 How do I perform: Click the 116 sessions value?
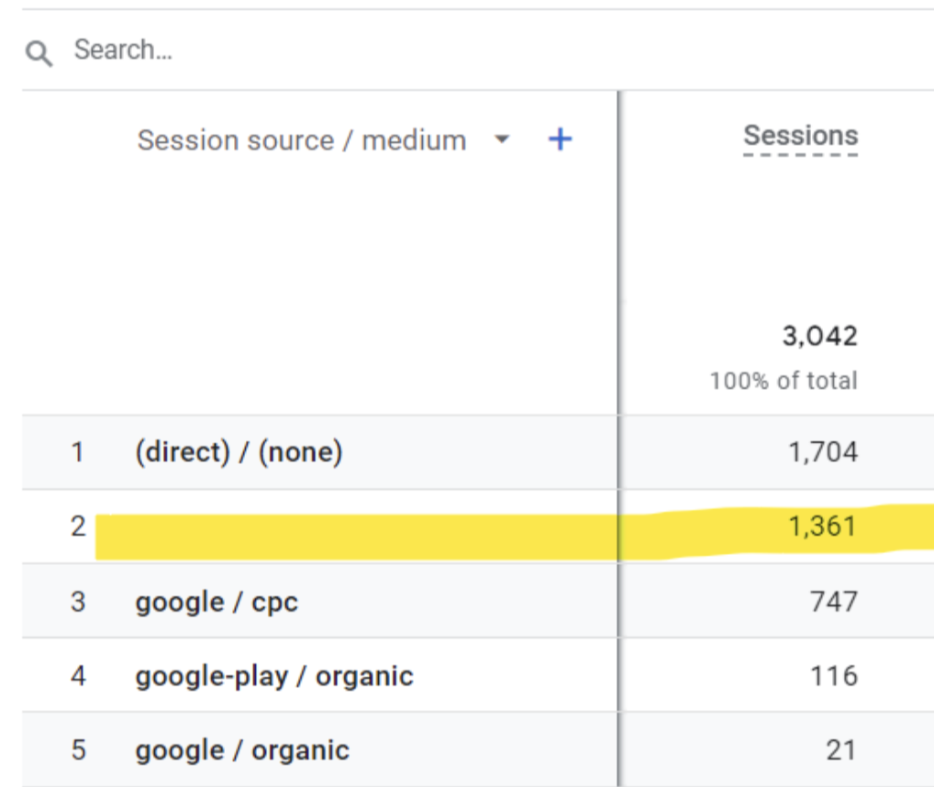[834, 676]
